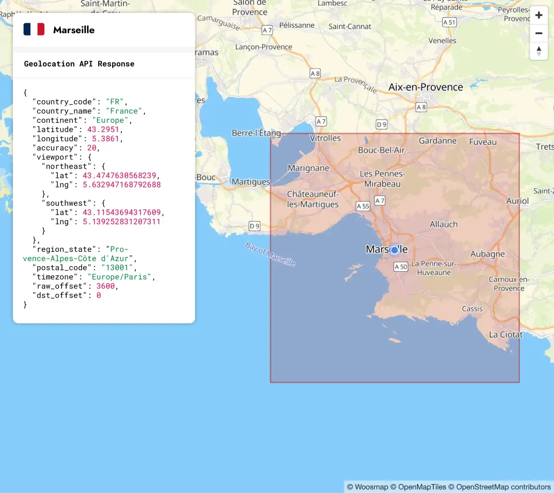
Task: Click the Vitrolles map label
Action: 325,138
